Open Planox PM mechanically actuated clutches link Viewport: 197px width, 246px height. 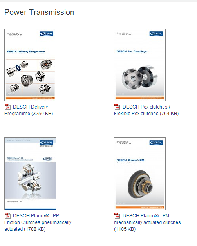147,222
